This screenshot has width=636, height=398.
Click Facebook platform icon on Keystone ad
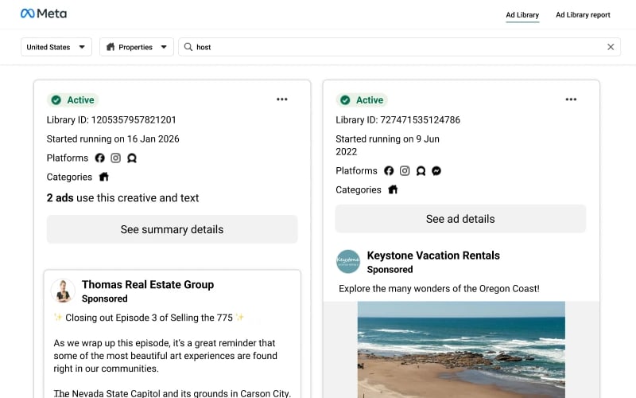tap(389, 171)
